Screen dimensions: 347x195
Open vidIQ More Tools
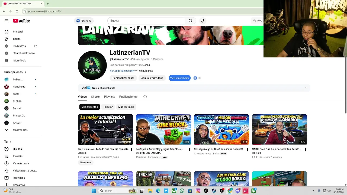tap(20, 60)
